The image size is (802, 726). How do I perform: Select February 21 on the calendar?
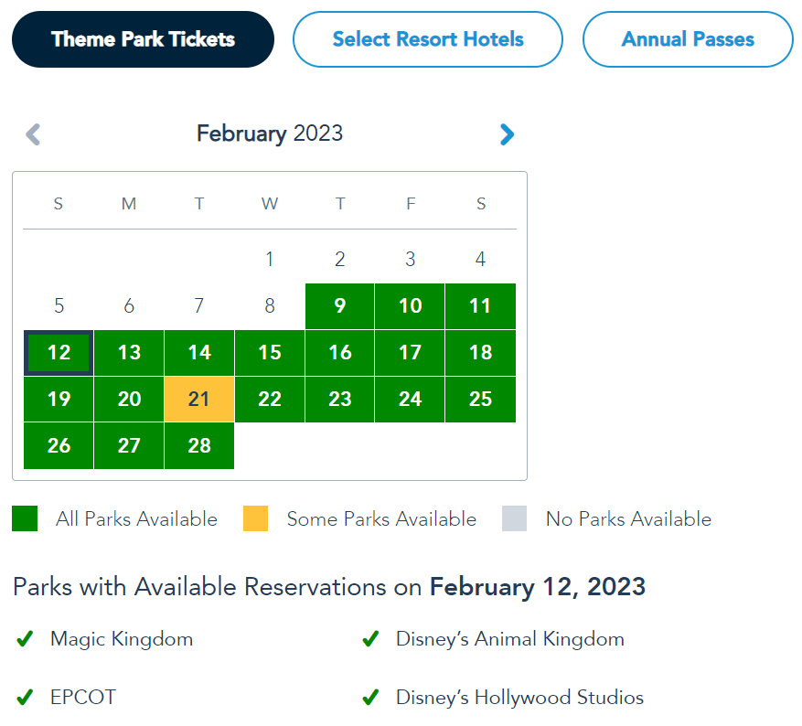pos(199,400)
